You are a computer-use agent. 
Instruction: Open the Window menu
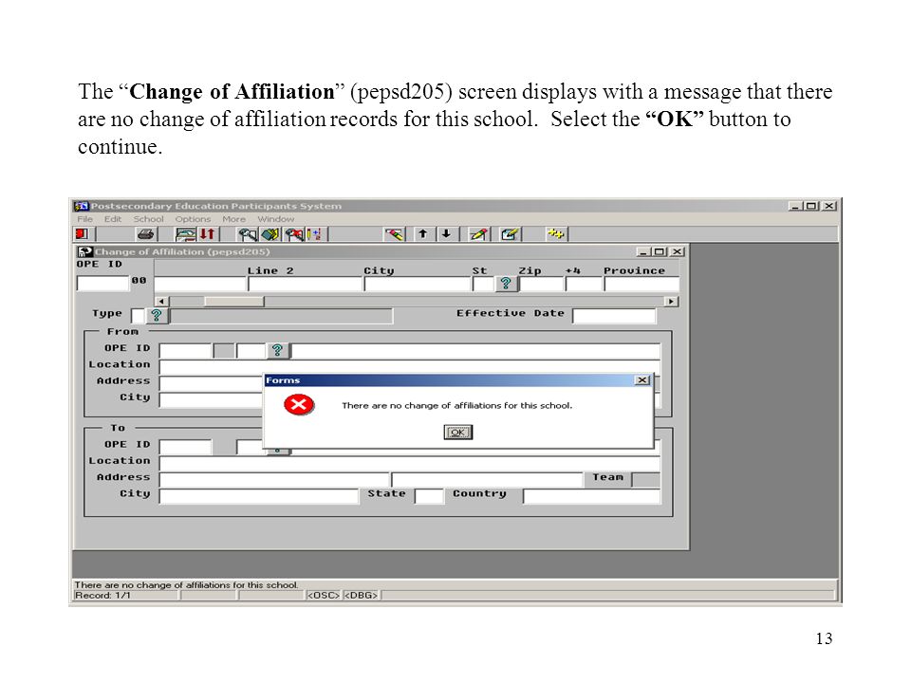click(276, 219)
